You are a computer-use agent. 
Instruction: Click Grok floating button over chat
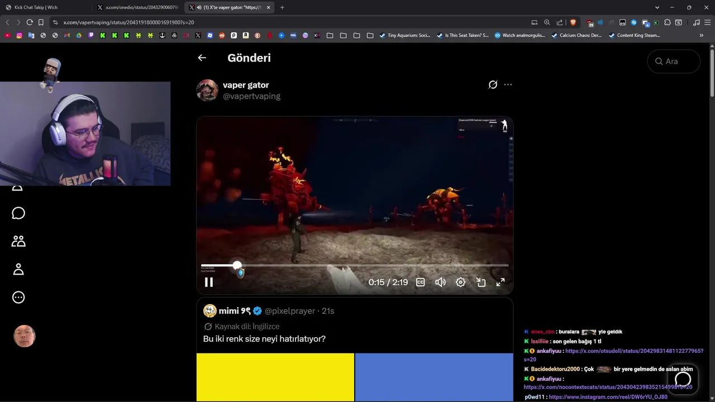(x=683, y=380)
